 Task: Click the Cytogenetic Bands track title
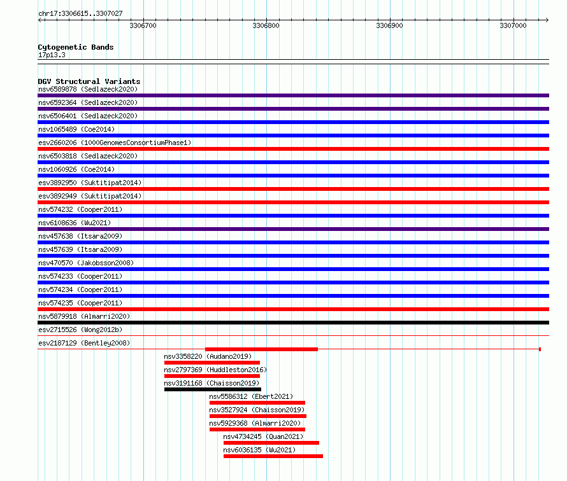[x=76, y=47]
